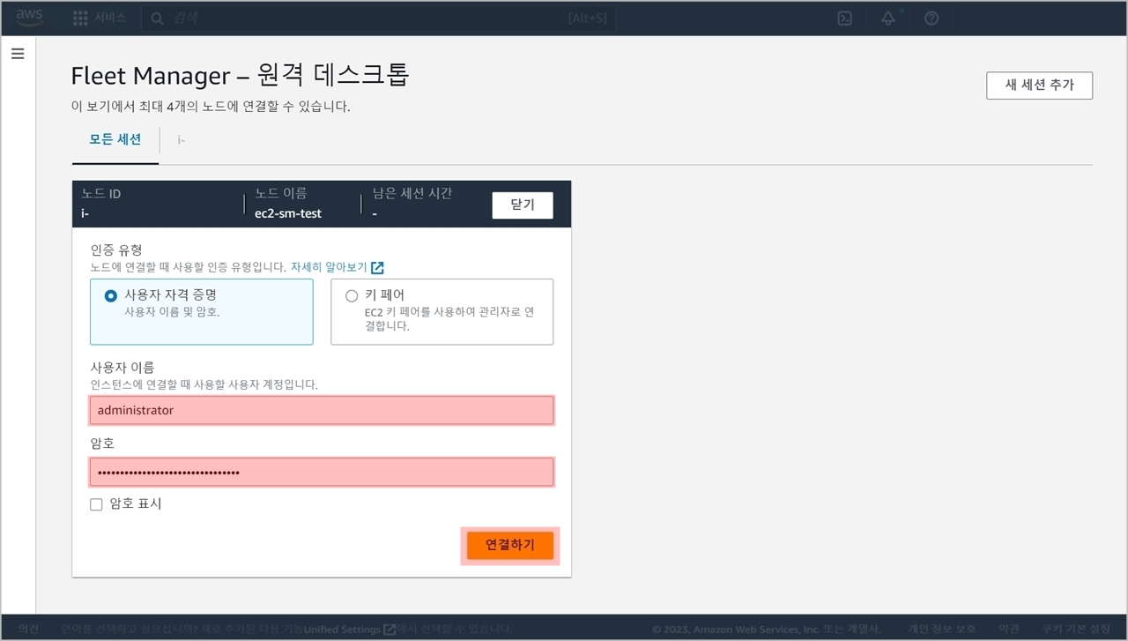Click the search magnifier icon
This screenshot has width=1128, height=641.
pos(157,19)
